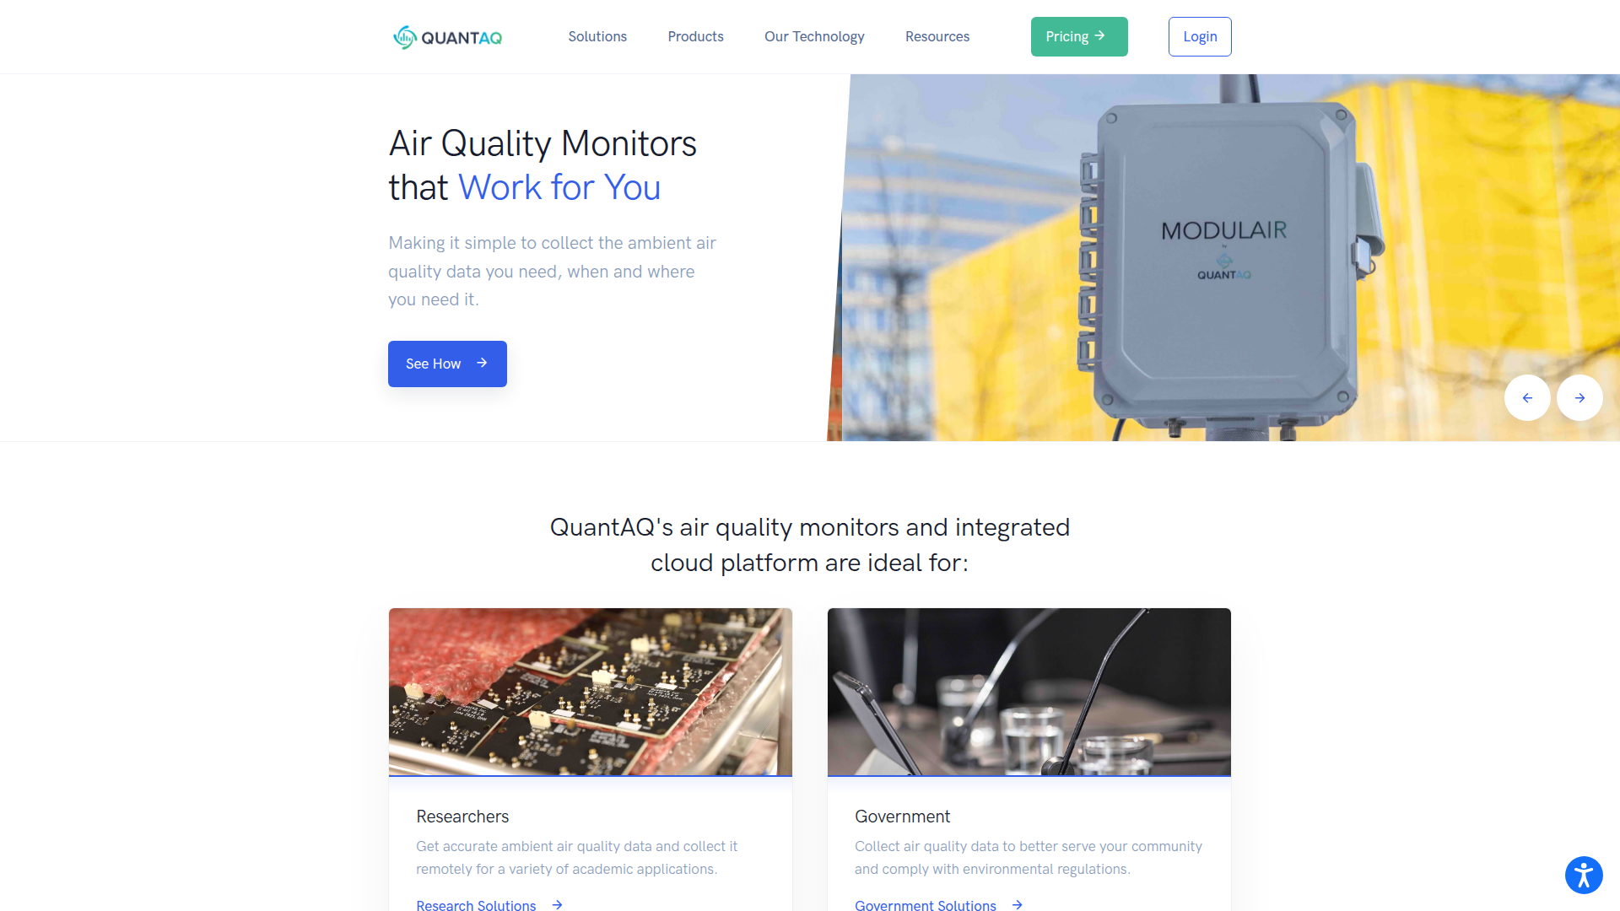1620x911 pixels.
Task: Open the Government microphone image
Action: tap(1029, 692)
